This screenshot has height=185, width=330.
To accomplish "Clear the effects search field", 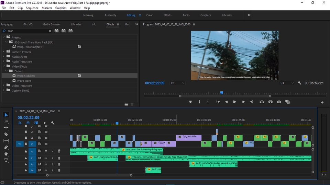I will pyautogui.click(x=50, y=31).
